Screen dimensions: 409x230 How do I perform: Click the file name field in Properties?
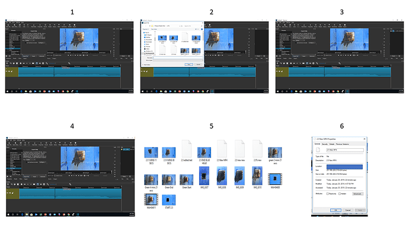click(345, 150)
